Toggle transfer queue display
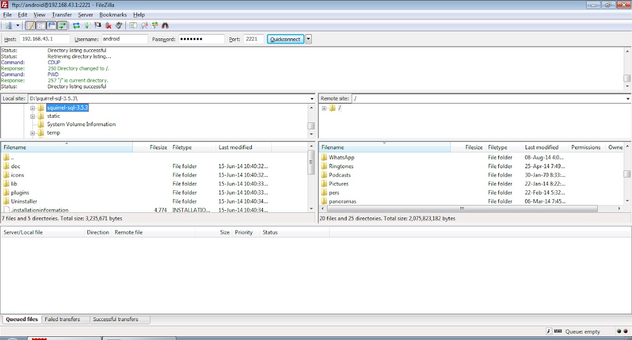632x340 pixels. 63,25
